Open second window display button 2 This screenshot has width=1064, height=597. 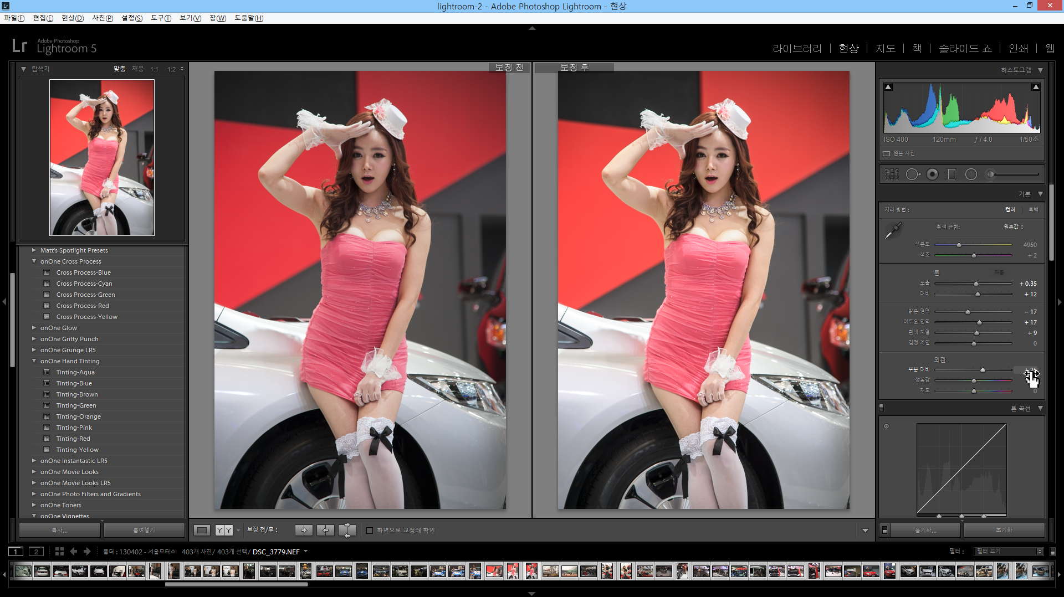tap(36, 552)
